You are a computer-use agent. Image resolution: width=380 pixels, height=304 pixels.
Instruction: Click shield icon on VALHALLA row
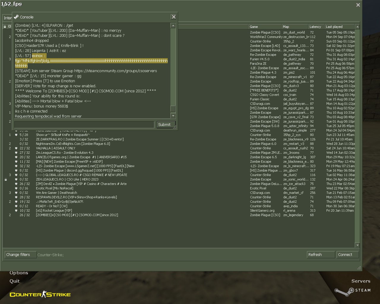click(x=17, y=148)
